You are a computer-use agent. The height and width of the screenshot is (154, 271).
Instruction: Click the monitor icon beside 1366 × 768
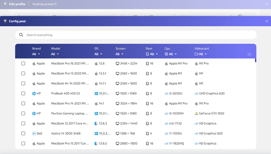click(117, 134)
